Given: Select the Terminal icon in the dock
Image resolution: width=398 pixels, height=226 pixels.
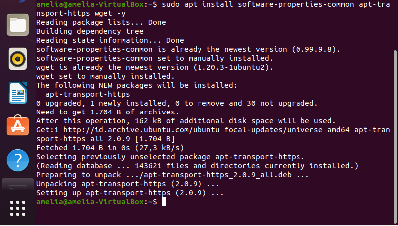Looking at the screenshot, I should point(18,185).
